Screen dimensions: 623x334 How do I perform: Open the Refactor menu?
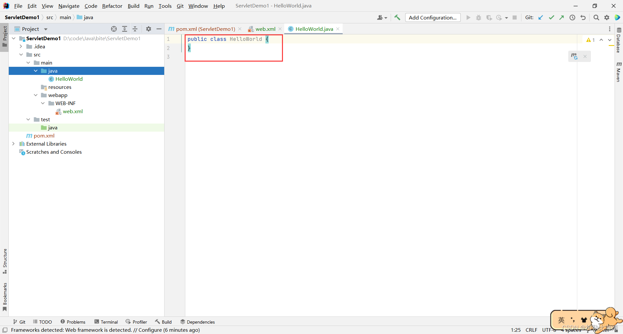click(112, 6)
